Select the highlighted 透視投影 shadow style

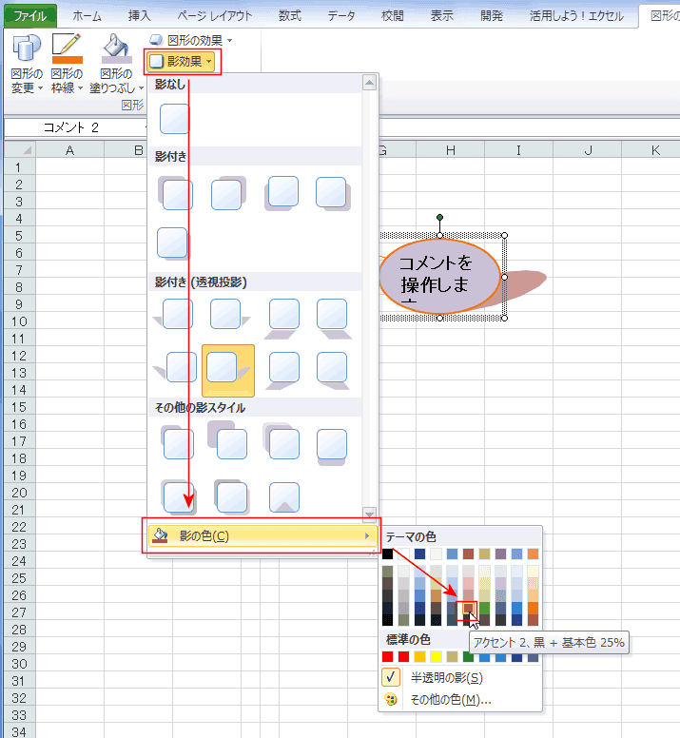[228, 370]
